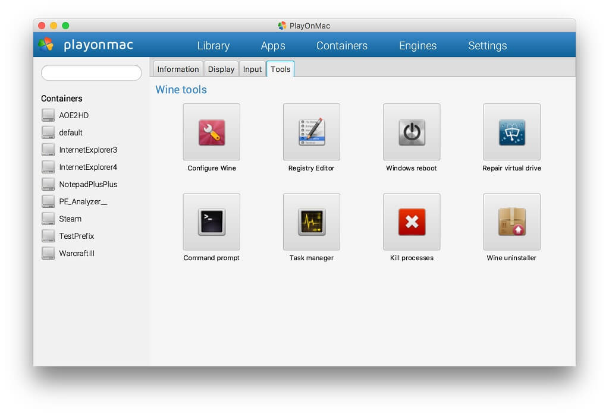Go to the Containers section
Viewport: 609px width, 414px height.
342,45
